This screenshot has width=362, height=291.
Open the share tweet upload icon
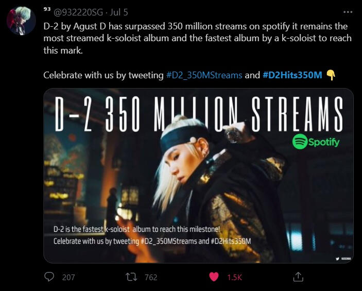tap(298, 277)
